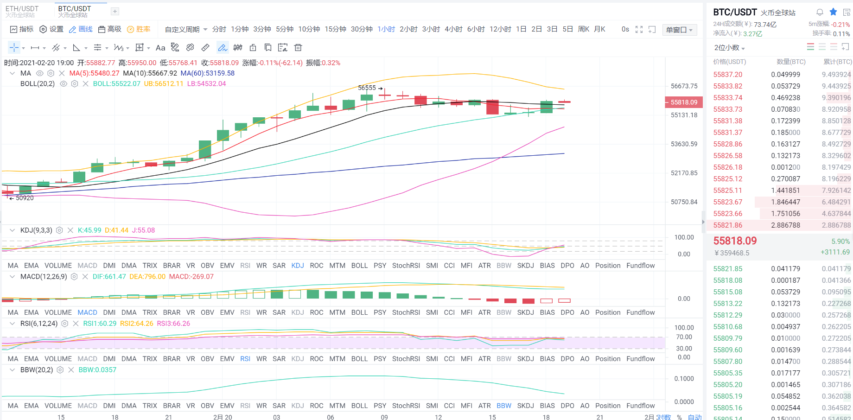Open the KDJ(9,3,3) settings gear

pyautogui.click(x=60, y=230)
